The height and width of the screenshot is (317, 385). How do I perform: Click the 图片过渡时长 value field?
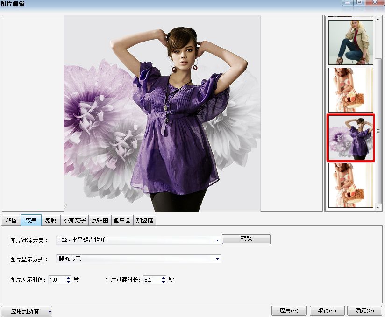click(151, 280)
